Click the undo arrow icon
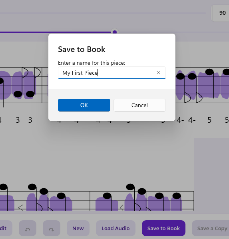This screenshot has width=229, height=239. point(28,228)
